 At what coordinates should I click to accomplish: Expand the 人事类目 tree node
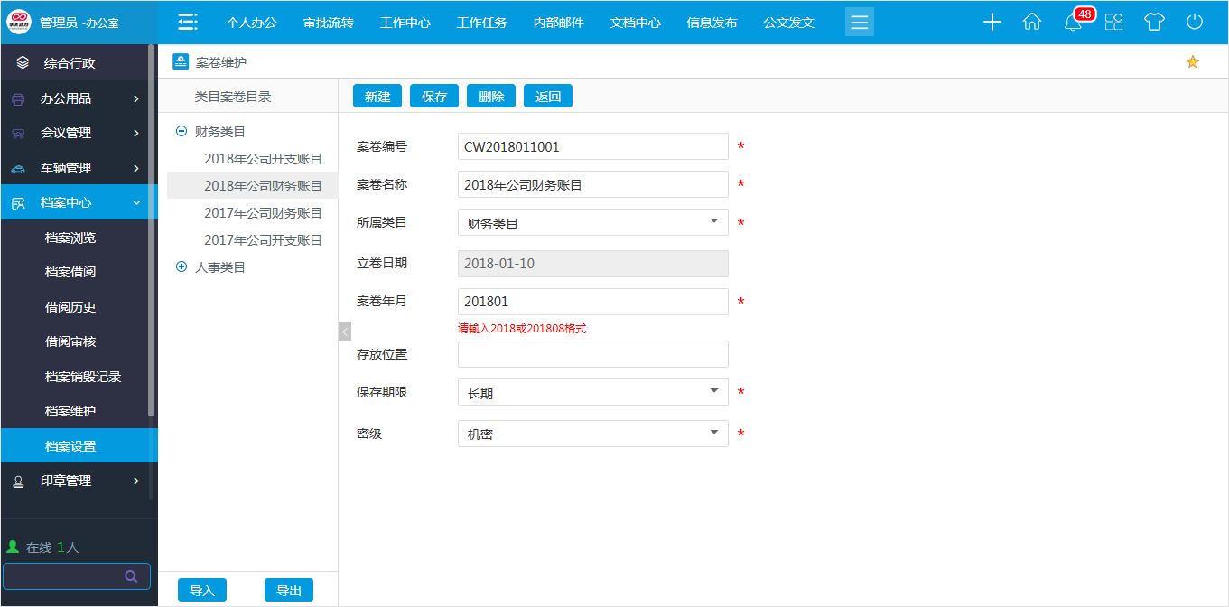(182, 266)
